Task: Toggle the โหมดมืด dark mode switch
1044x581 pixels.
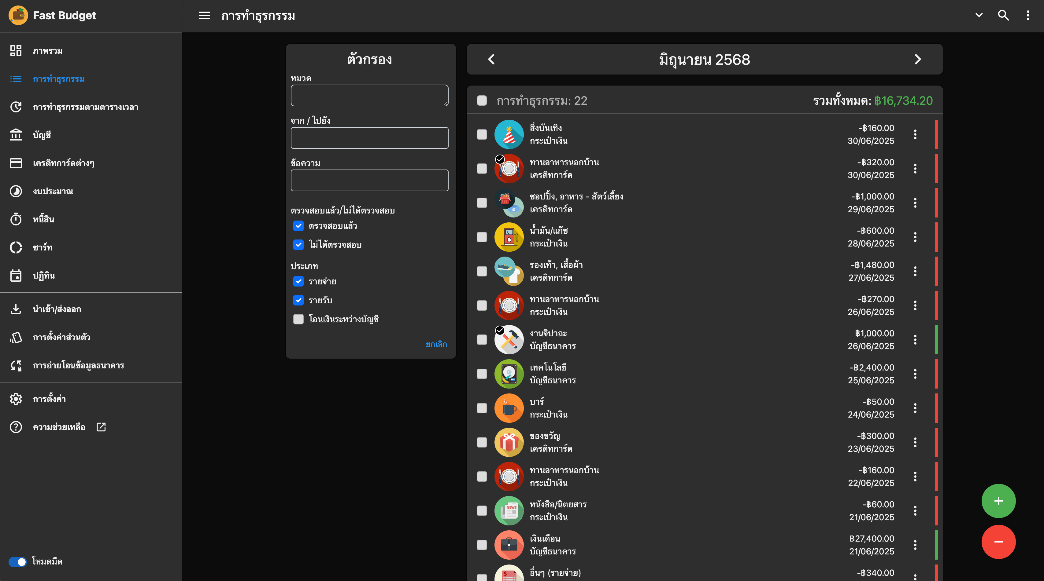Action: click(17, 561)
